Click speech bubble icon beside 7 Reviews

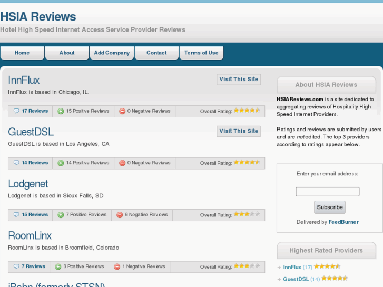click(x=16, y=266)
